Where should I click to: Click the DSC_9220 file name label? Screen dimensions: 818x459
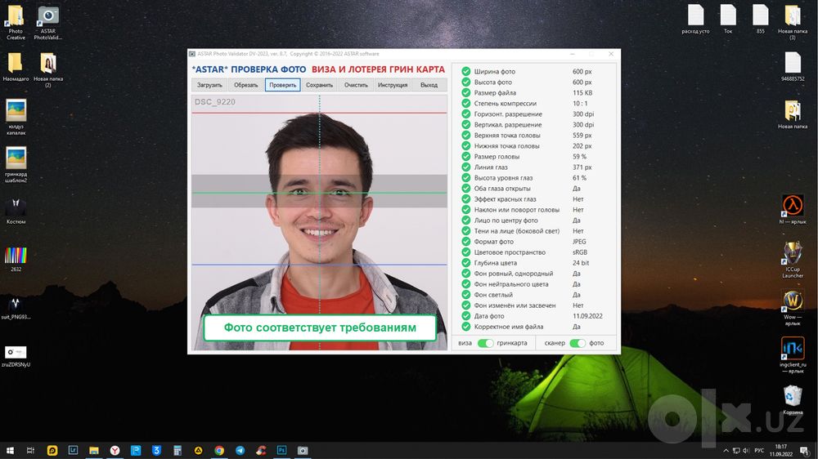tap(215, 101)
